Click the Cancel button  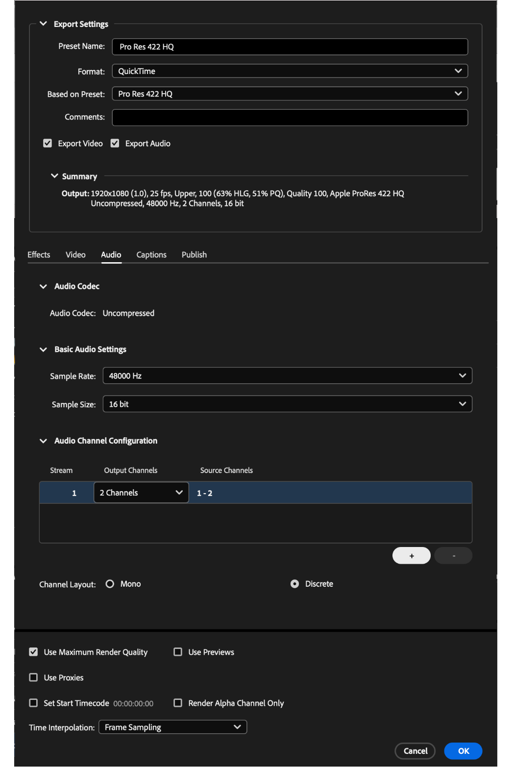click(x=415, y=751)
